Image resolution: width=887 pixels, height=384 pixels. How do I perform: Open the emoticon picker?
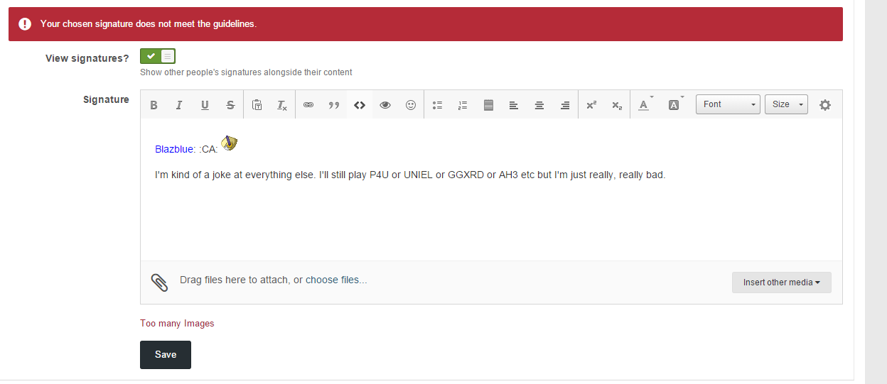pos(411,105)
